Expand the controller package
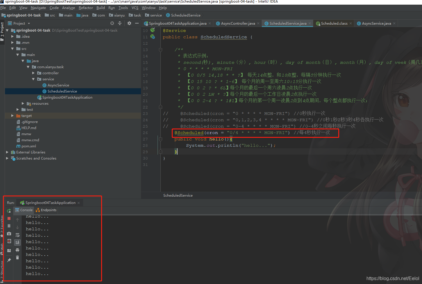This screenshot has width=422, height=284. pos(33,73)
